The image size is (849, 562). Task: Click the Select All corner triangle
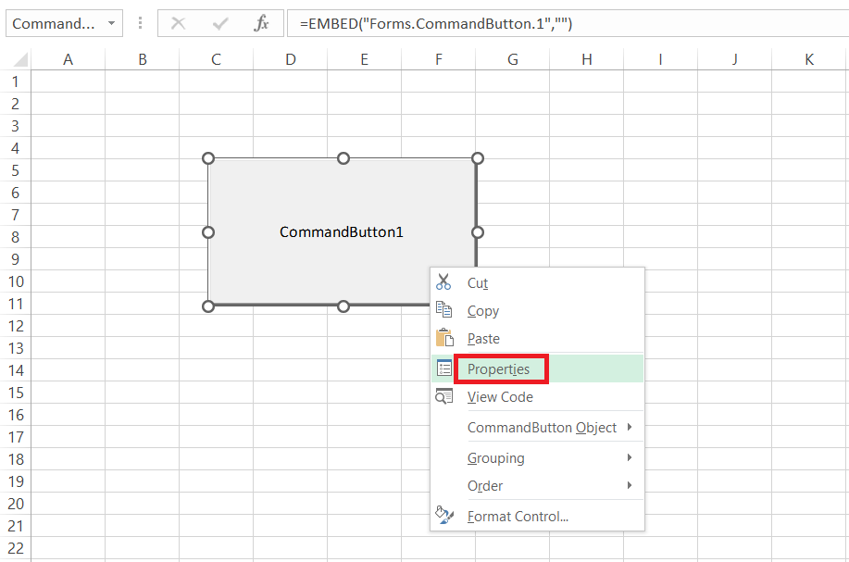[19, 60]
